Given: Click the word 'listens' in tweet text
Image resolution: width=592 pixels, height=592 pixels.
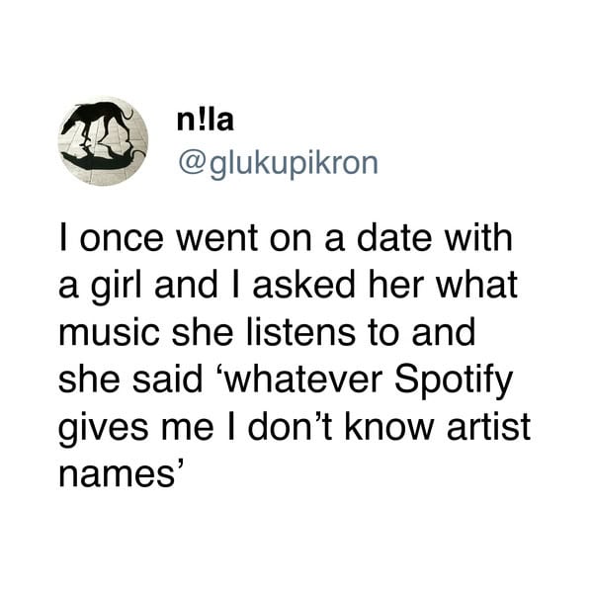Looking at the screenshot, I should [300, 332].
